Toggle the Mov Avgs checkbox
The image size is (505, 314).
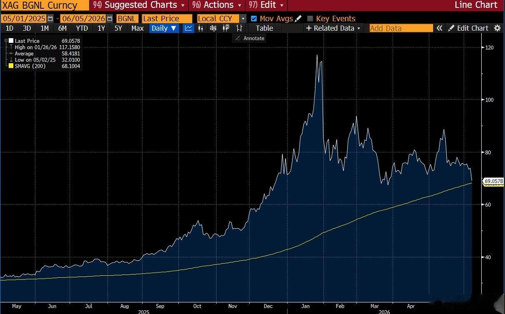point(254,19)
